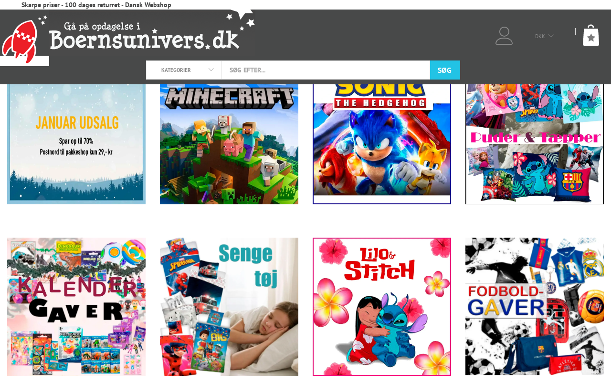Open the Kalender Gaver tile
The height and width of the screenshot is (381, 611).
click(76, 307)
